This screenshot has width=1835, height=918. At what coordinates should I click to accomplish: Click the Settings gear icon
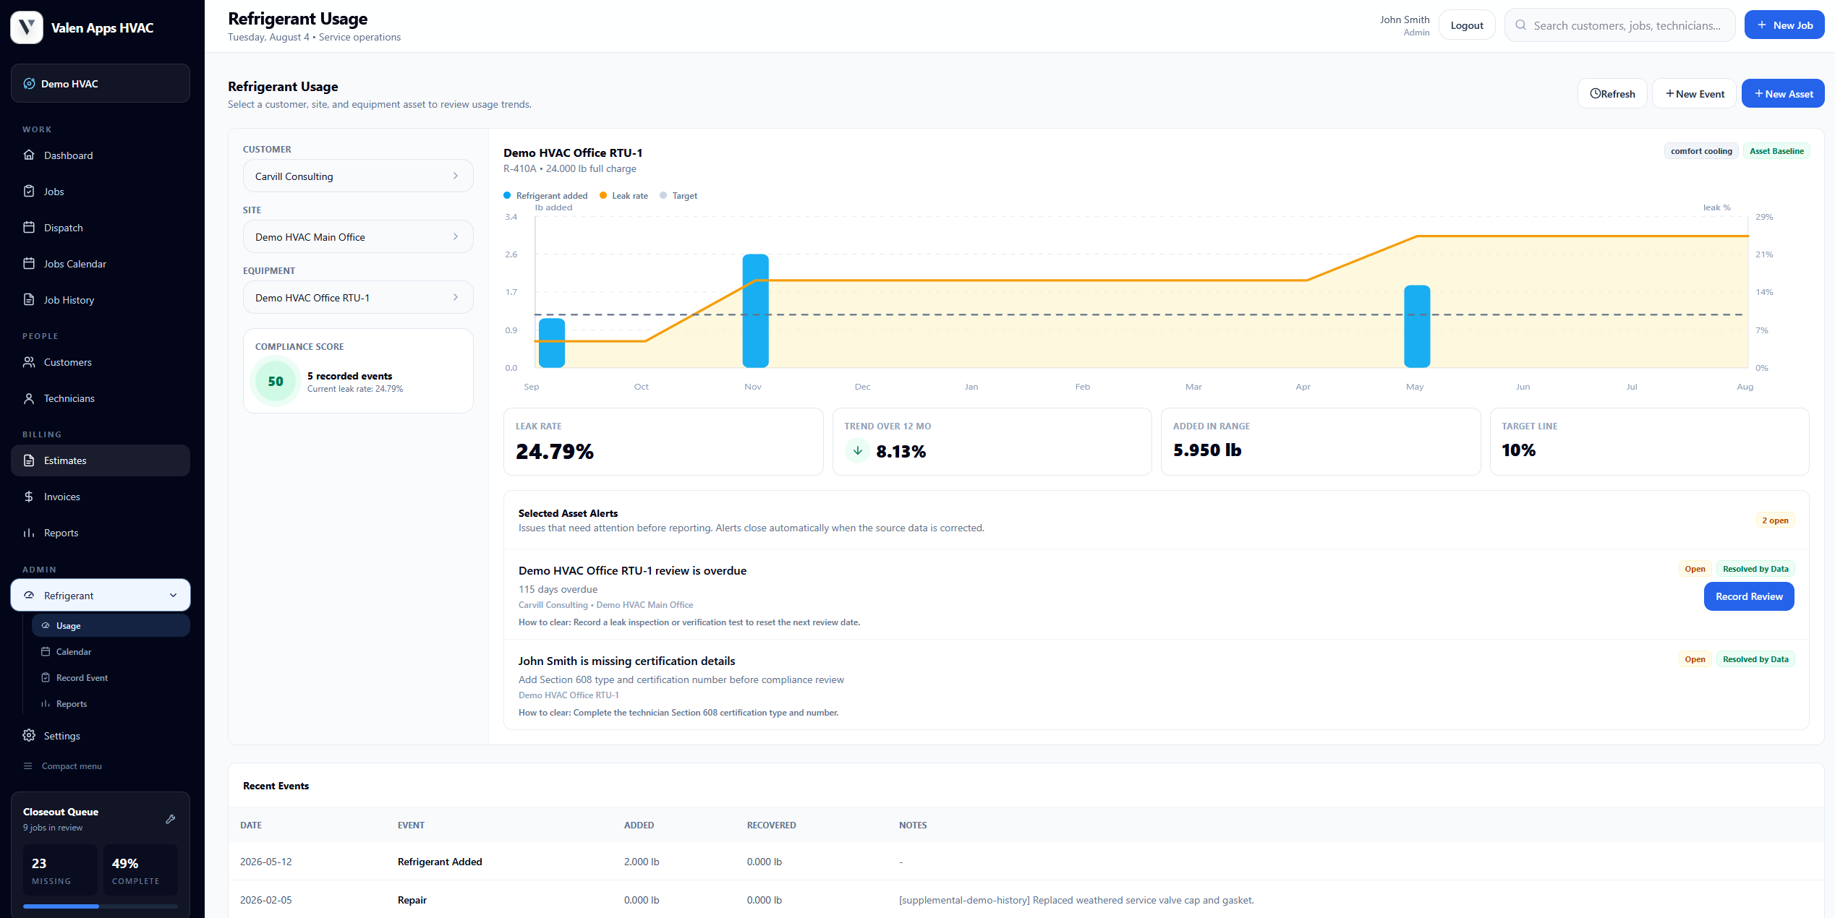point(29,735)
